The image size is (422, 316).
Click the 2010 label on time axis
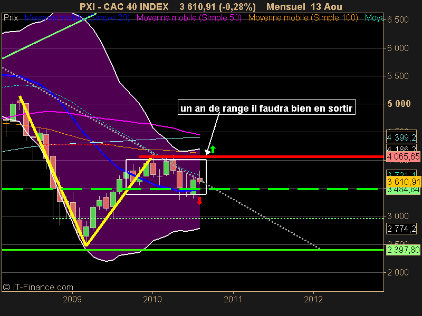tap(152, 299)
